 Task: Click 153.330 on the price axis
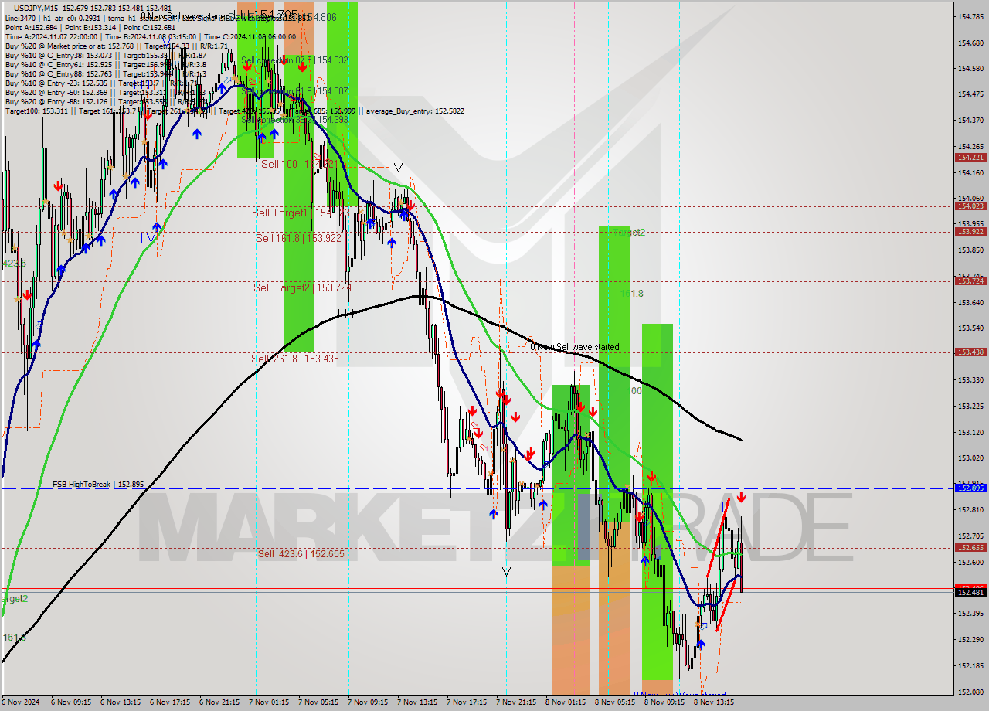point(970,379)
